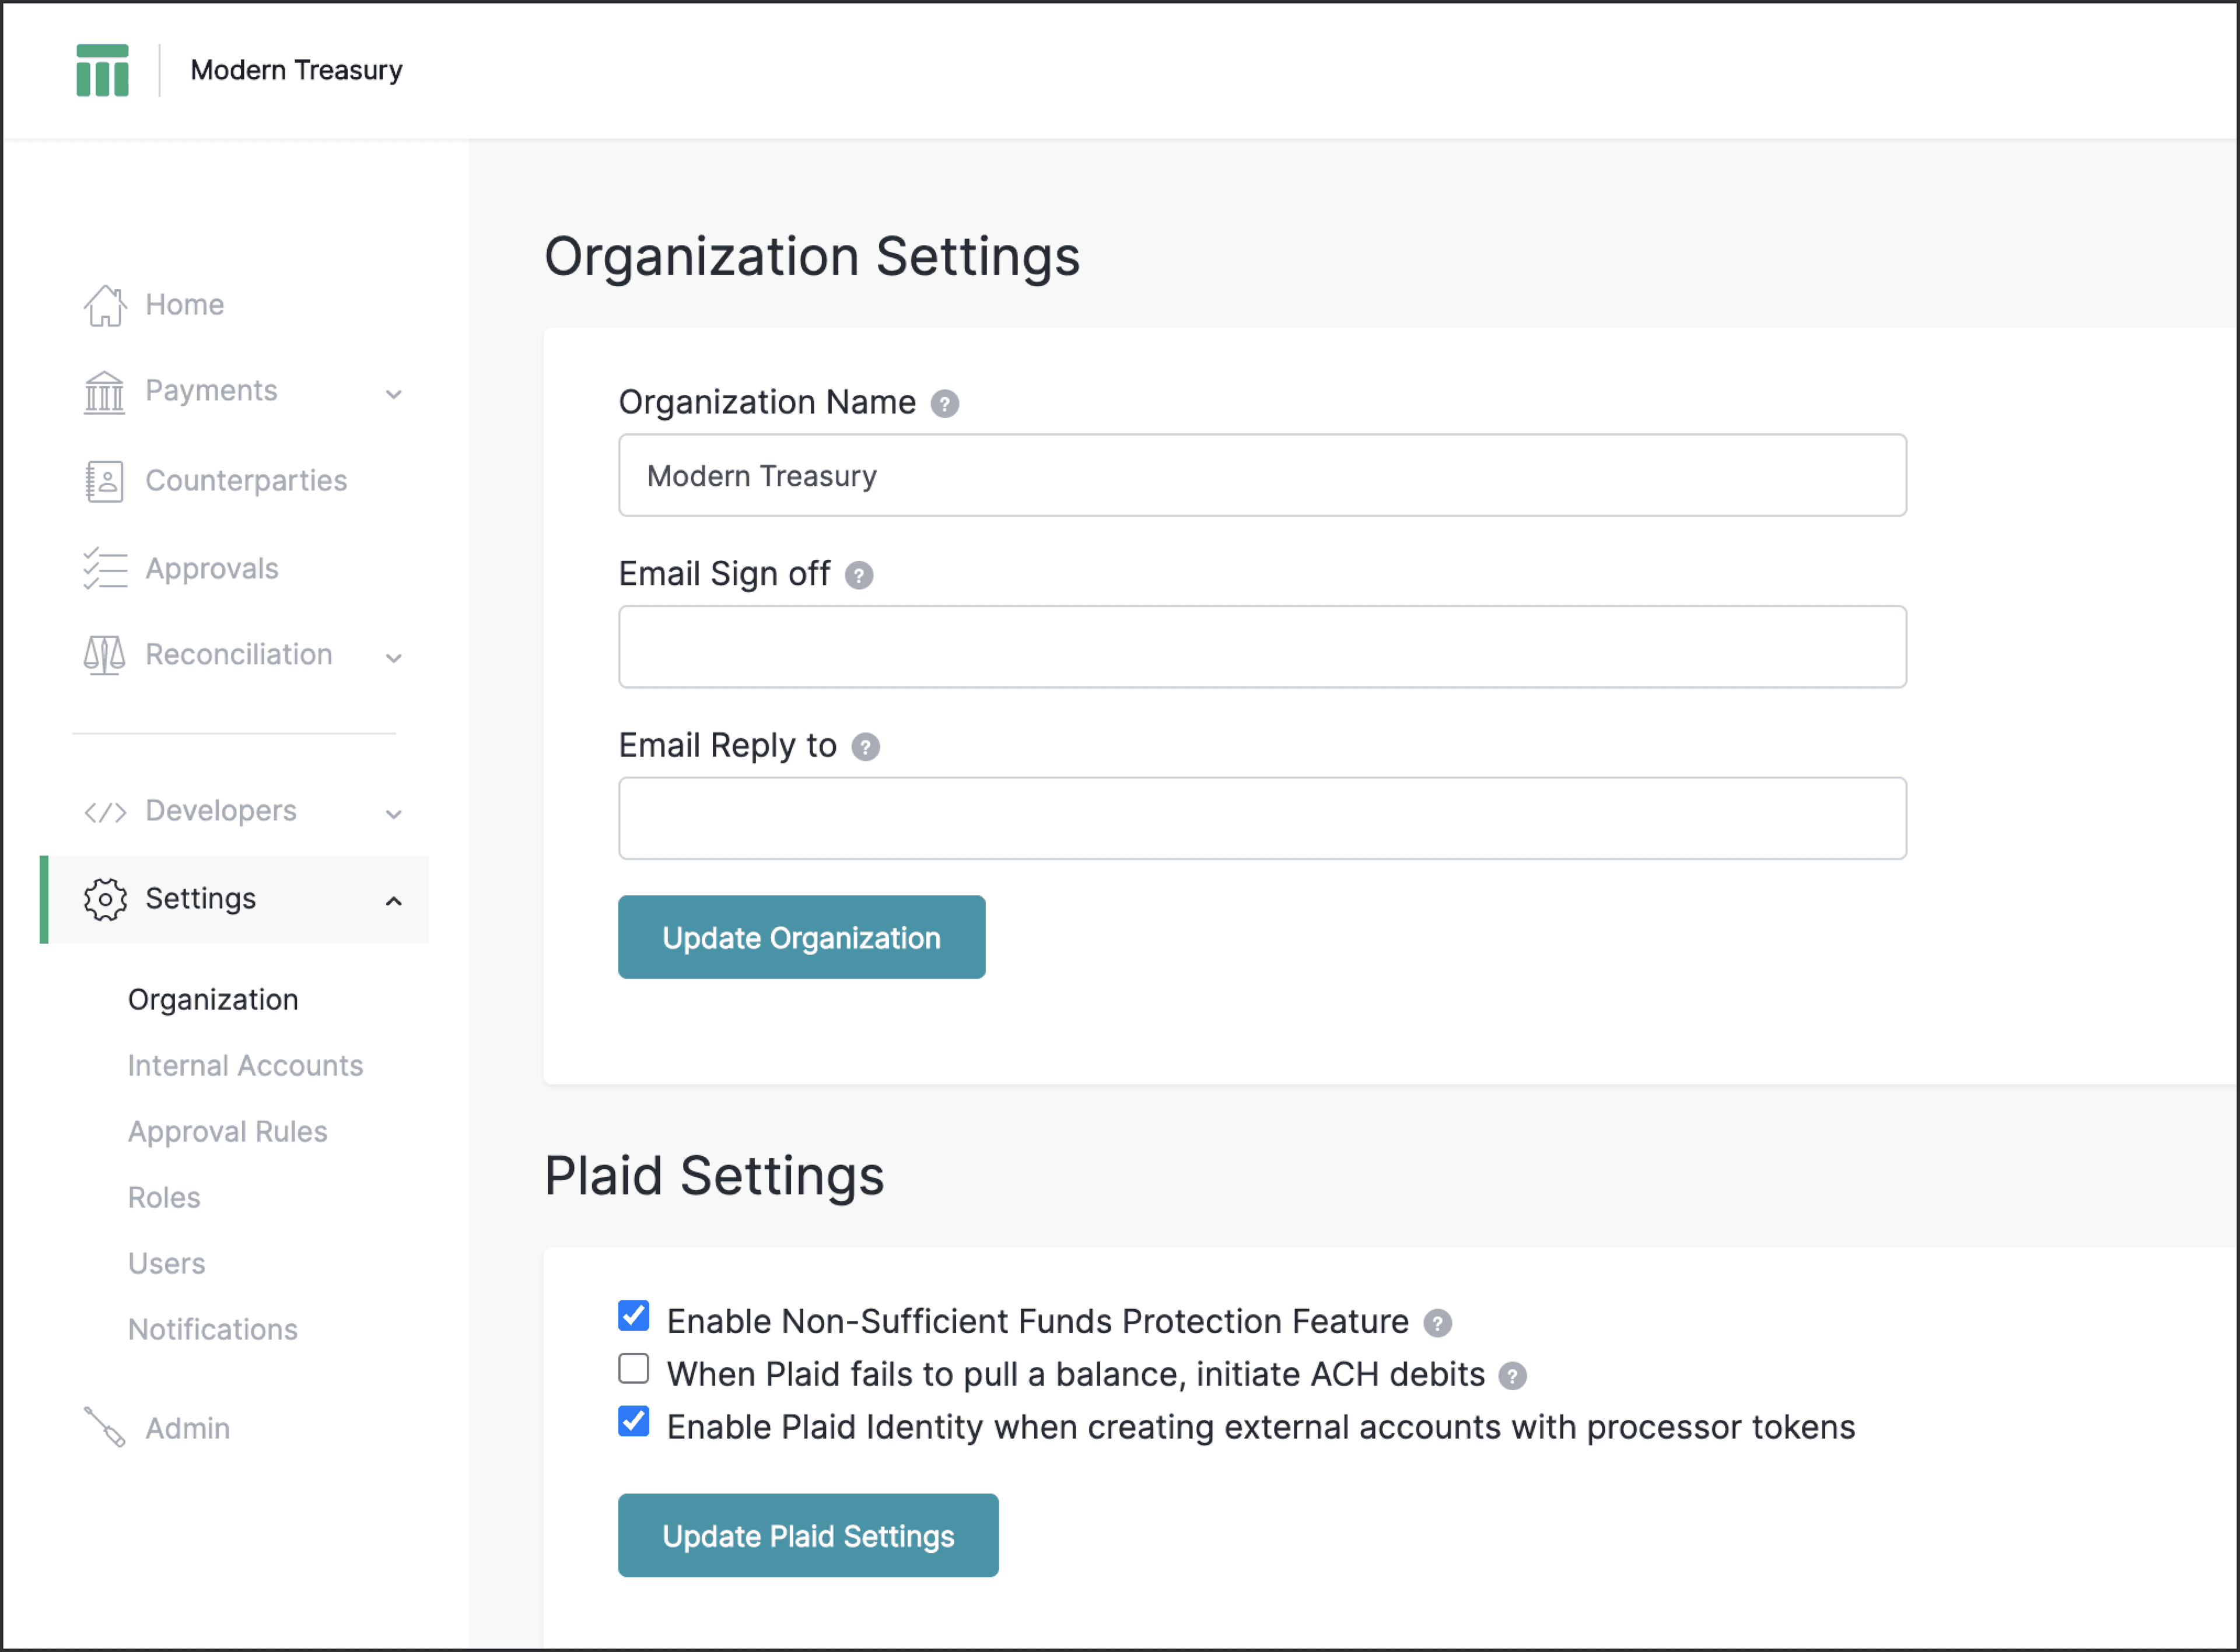Click the Modern Treasury logo icon

tap(102, 70)
